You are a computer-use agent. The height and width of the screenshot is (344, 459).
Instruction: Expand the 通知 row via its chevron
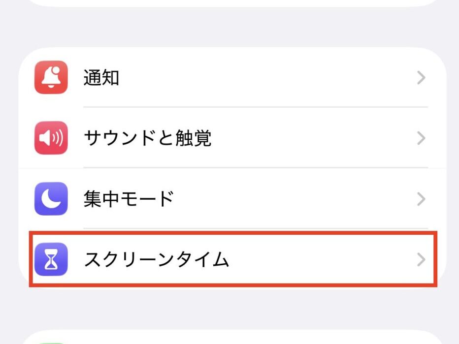[x=421, y=78]
